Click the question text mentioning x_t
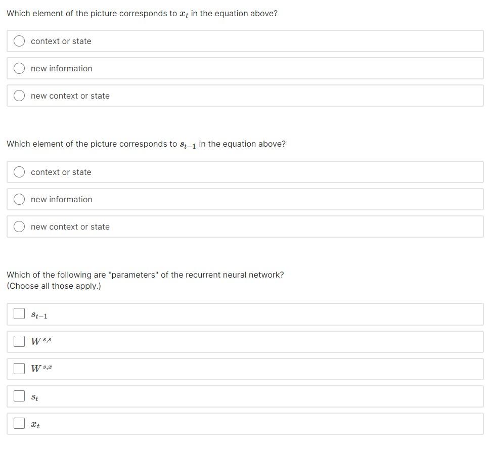Screen dimensions: 493x449 [142, 13]
